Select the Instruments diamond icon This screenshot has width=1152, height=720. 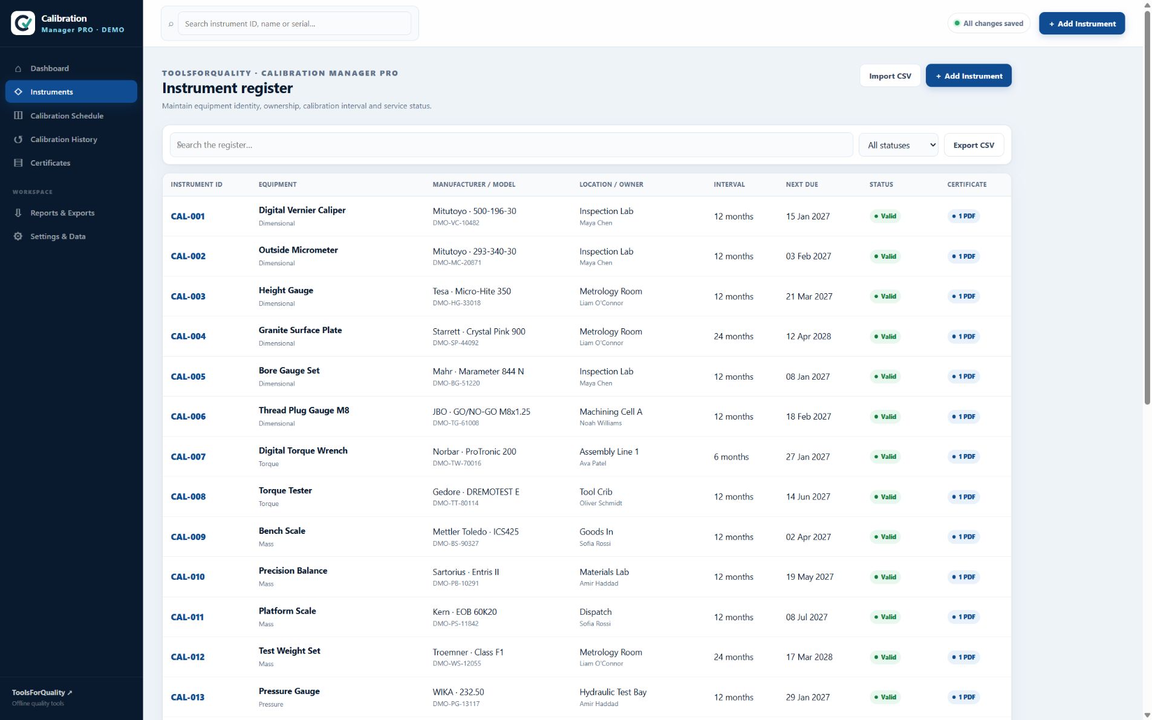[x=18, y=92]
